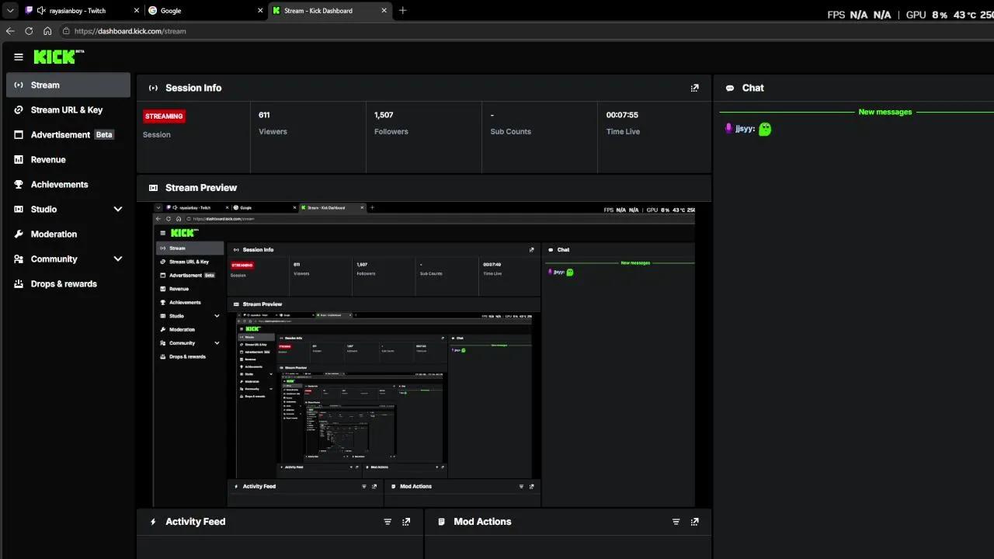Click the Mod Actions document icon
994x559 pixels.
[441, 522]
